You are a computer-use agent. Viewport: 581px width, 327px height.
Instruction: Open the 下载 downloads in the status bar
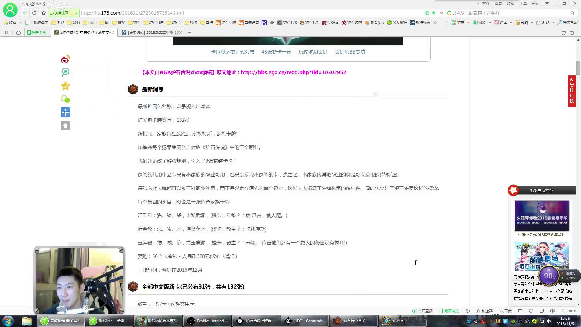coord(505,311)
